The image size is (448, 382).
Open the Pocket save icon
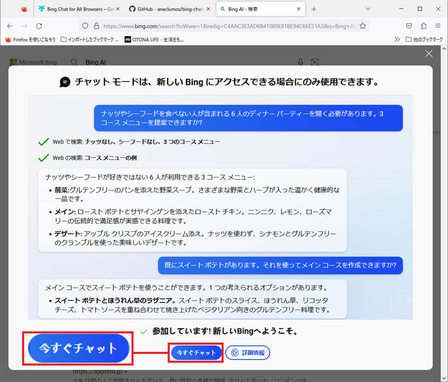click(409, 26)
